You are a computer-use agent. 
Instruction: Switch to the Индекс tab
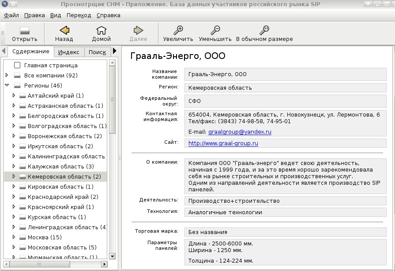[x=69, y=52]
